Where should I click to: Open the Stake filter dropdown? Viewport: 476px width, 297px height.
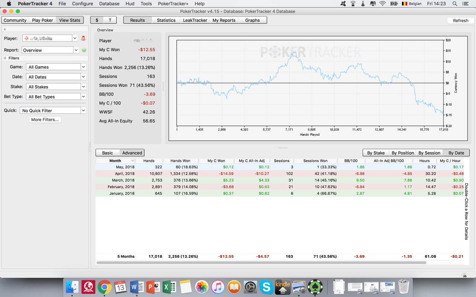(84, 87)
